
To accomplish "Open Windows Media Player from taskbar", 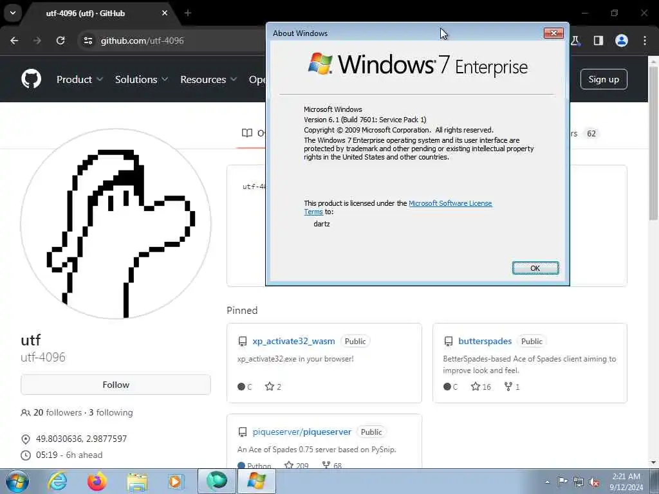I will 176,481.
